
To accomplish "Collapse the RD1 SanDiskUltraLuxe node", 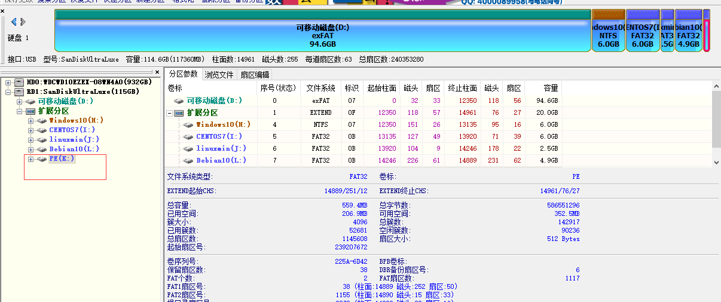I will (8, 92).
